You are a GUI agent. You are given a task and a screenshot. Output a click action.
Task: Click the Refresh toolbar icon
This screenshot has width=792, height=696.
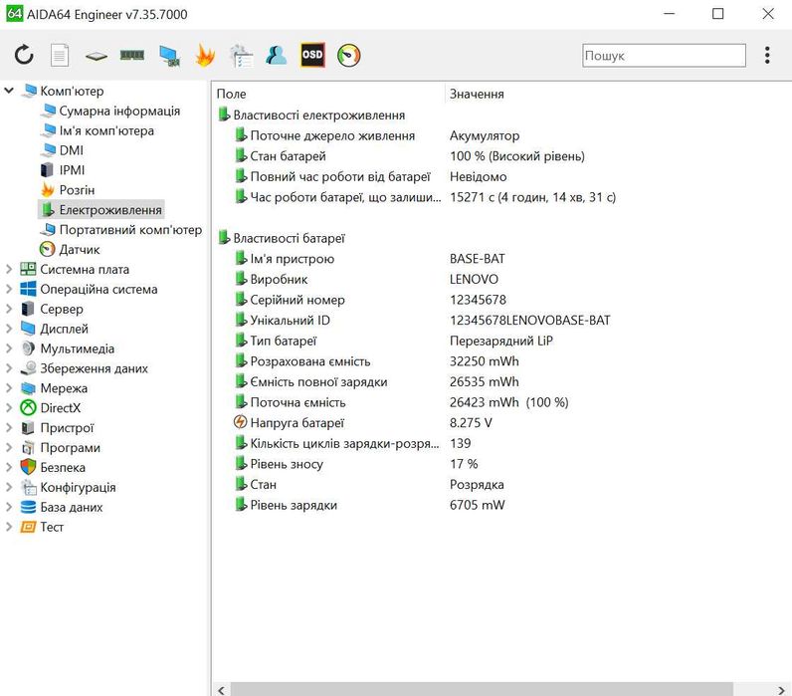pos(24,55)
